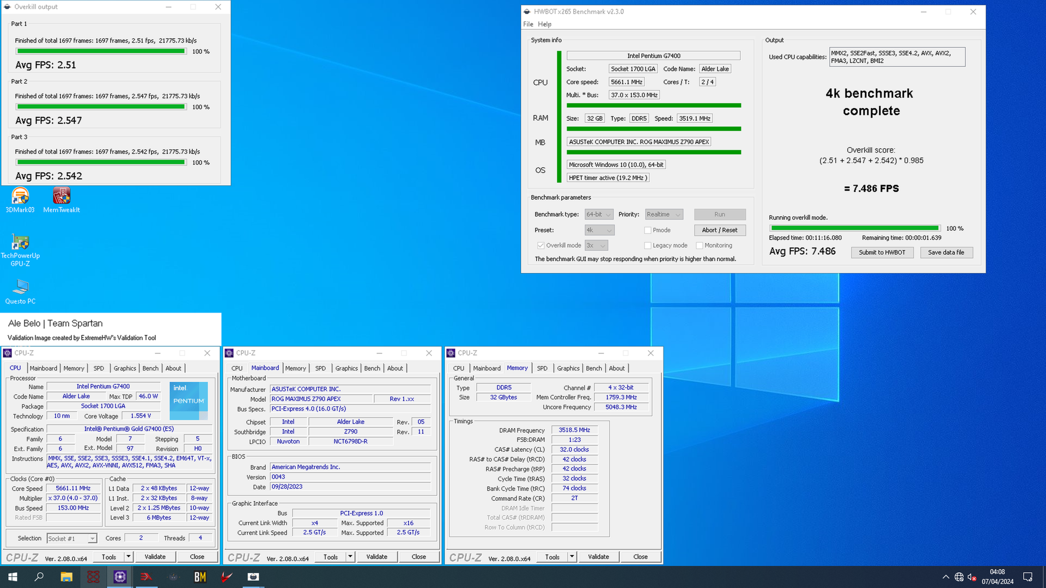The height and width of the screenshot is (588, 1046).
Task: Click Submit to HWBOT button
Action: (x=882, y=253)
